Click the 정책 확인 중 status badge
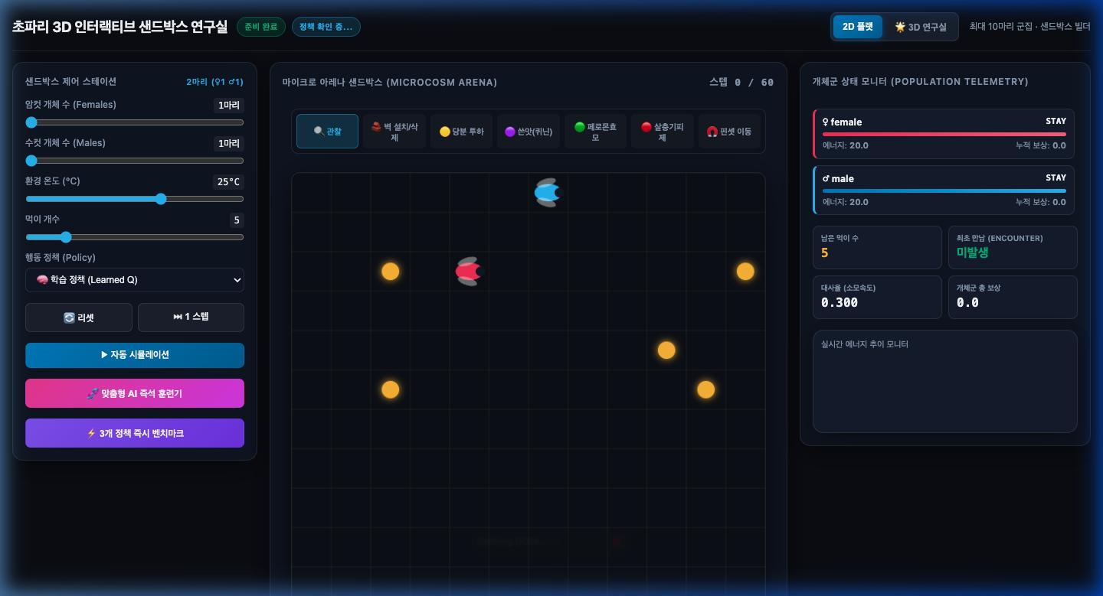The image size is (1103, 596). click(x=326, y=27)
